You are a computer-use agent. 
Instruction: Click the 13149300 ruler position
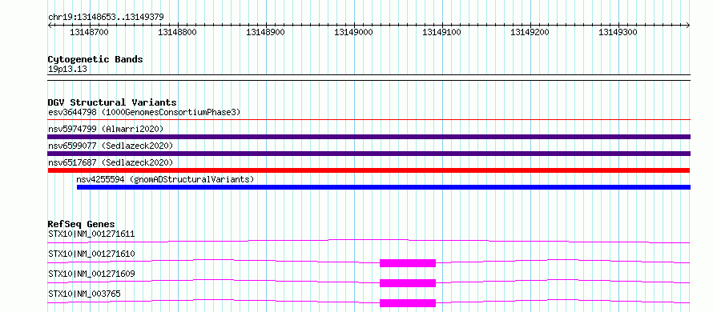[618, 32]
